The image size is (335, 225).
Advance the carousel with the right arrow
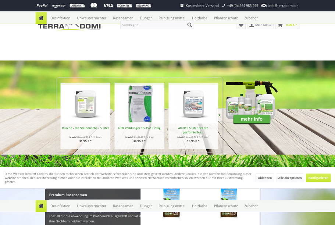pyautogui.click(x=219, y=115)
